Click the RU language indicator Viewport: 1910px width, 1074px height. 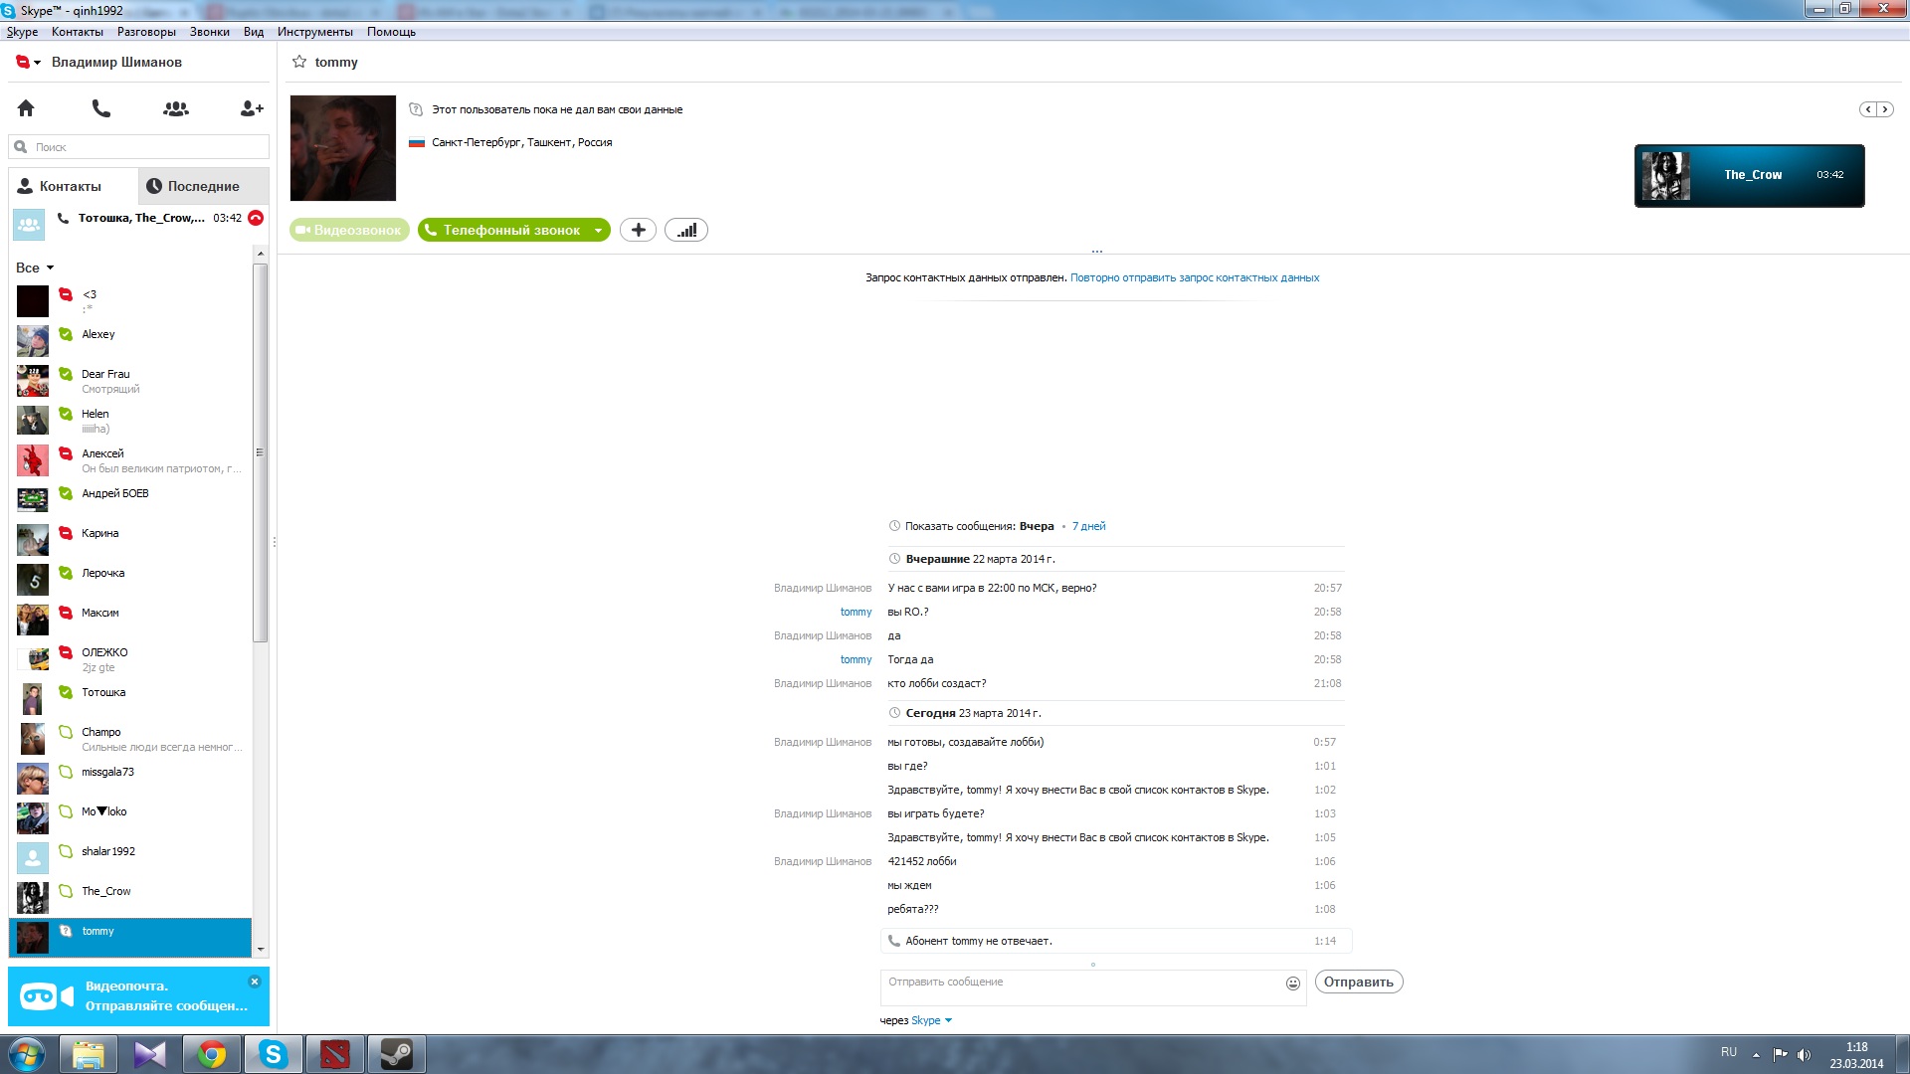pos(1729,1052)
